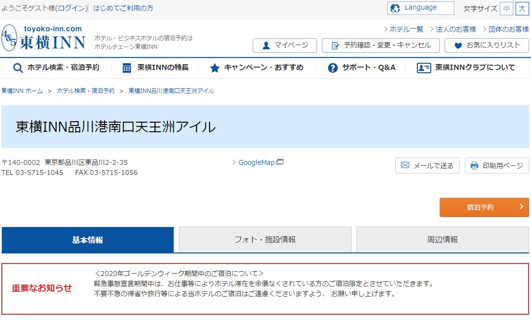This screenshot has width=531, height=321.
Task: Click the TEL 03-5715-1045 text
Action: coord(32,172)
